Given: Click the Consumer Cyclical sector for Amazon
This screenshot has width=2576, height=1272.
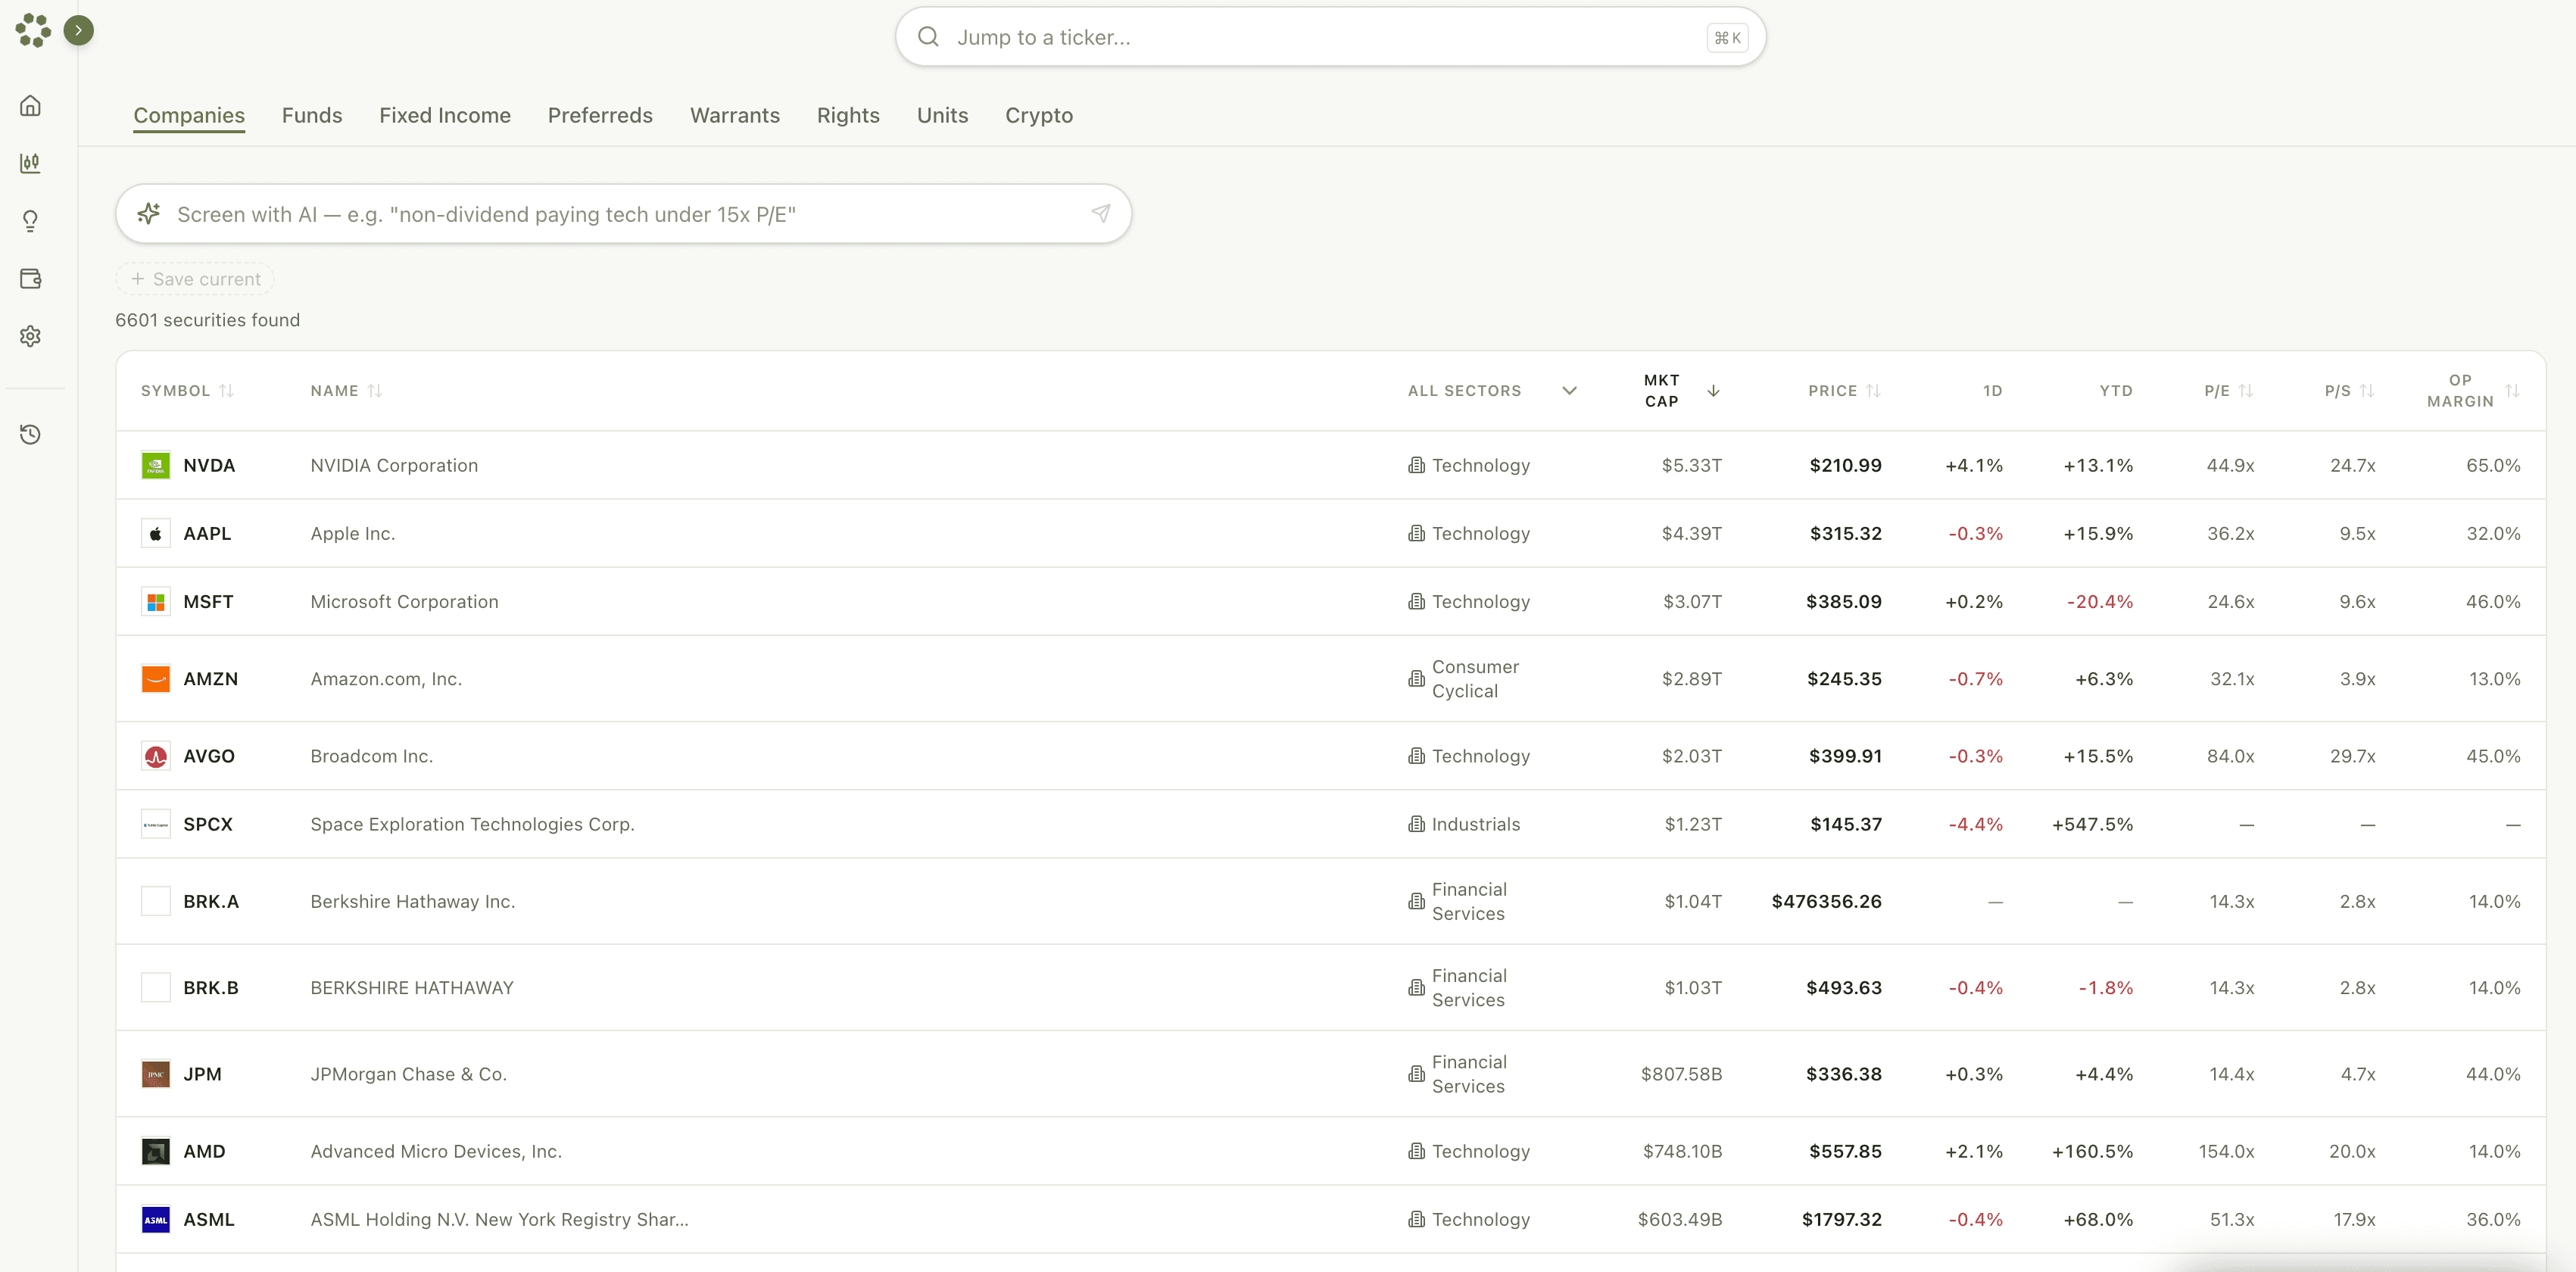Looking at the screenshot, I should coord(1475,678).
